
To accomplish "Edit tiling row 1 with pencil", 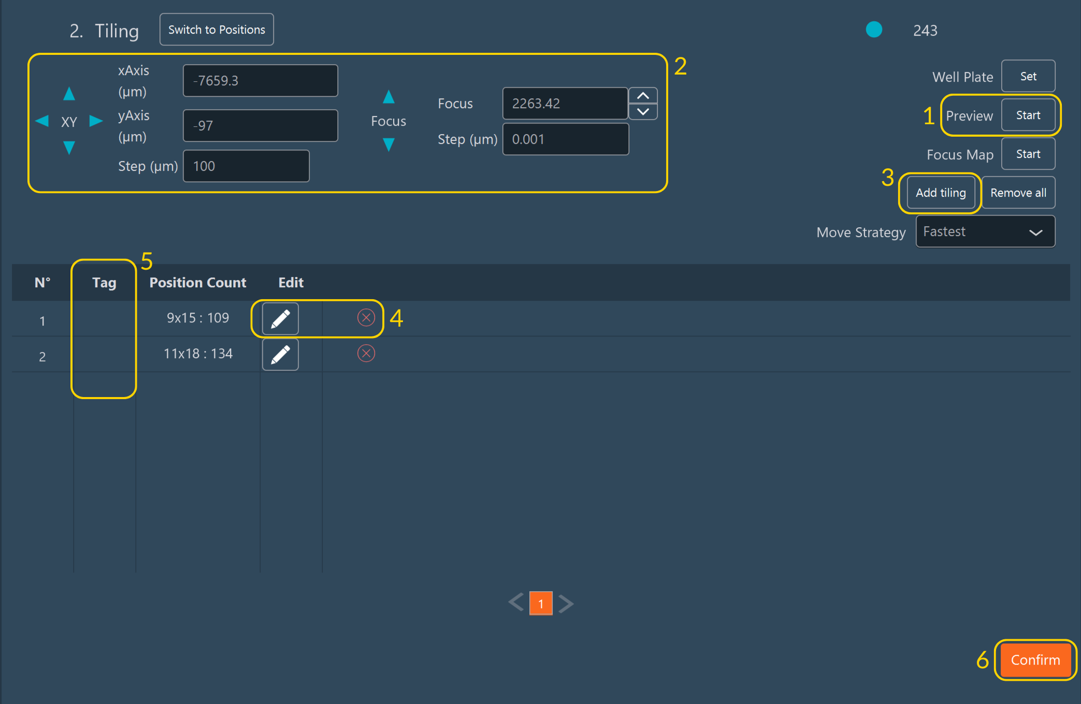I will pyautogui.click(x=280, y=318).
